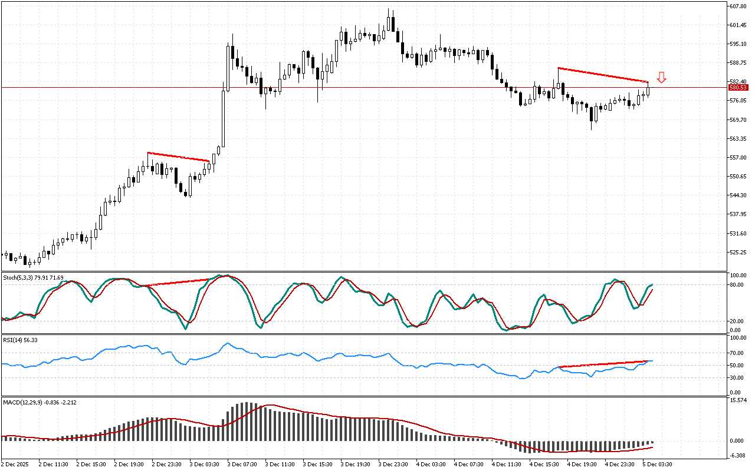755x471 pixels.
Task: Click the red divergence line on the Stochastic panel
Action: coord(177,283)
